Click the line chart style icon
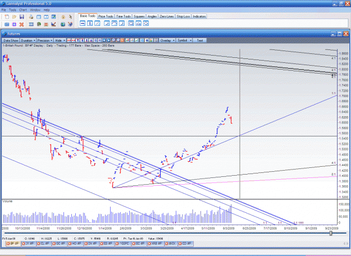The image size is (351, 256). click(x=136, y=40)
